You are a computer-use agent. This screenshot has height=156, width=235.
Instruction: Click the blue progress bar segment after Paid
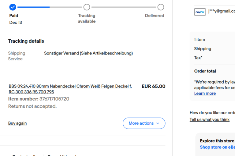click(x=33, y=7)
